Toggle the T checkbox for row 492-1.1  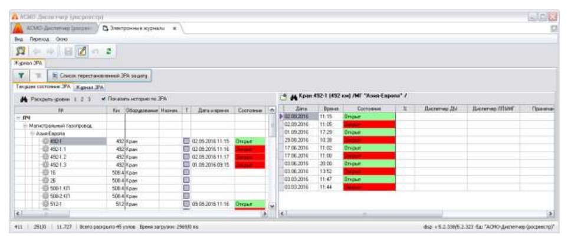click(186, 148)
